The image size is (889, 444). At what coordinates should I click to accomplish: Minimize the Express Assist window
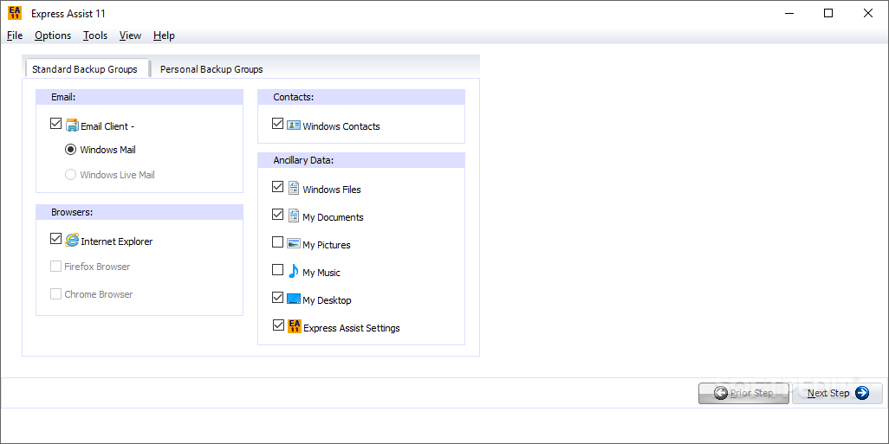[x=788, y=14]
